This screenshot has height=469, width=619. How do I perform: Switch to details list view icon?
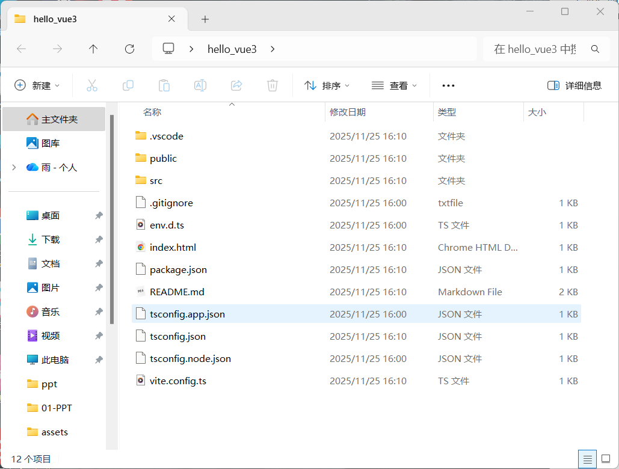click(x=587, y=459)
